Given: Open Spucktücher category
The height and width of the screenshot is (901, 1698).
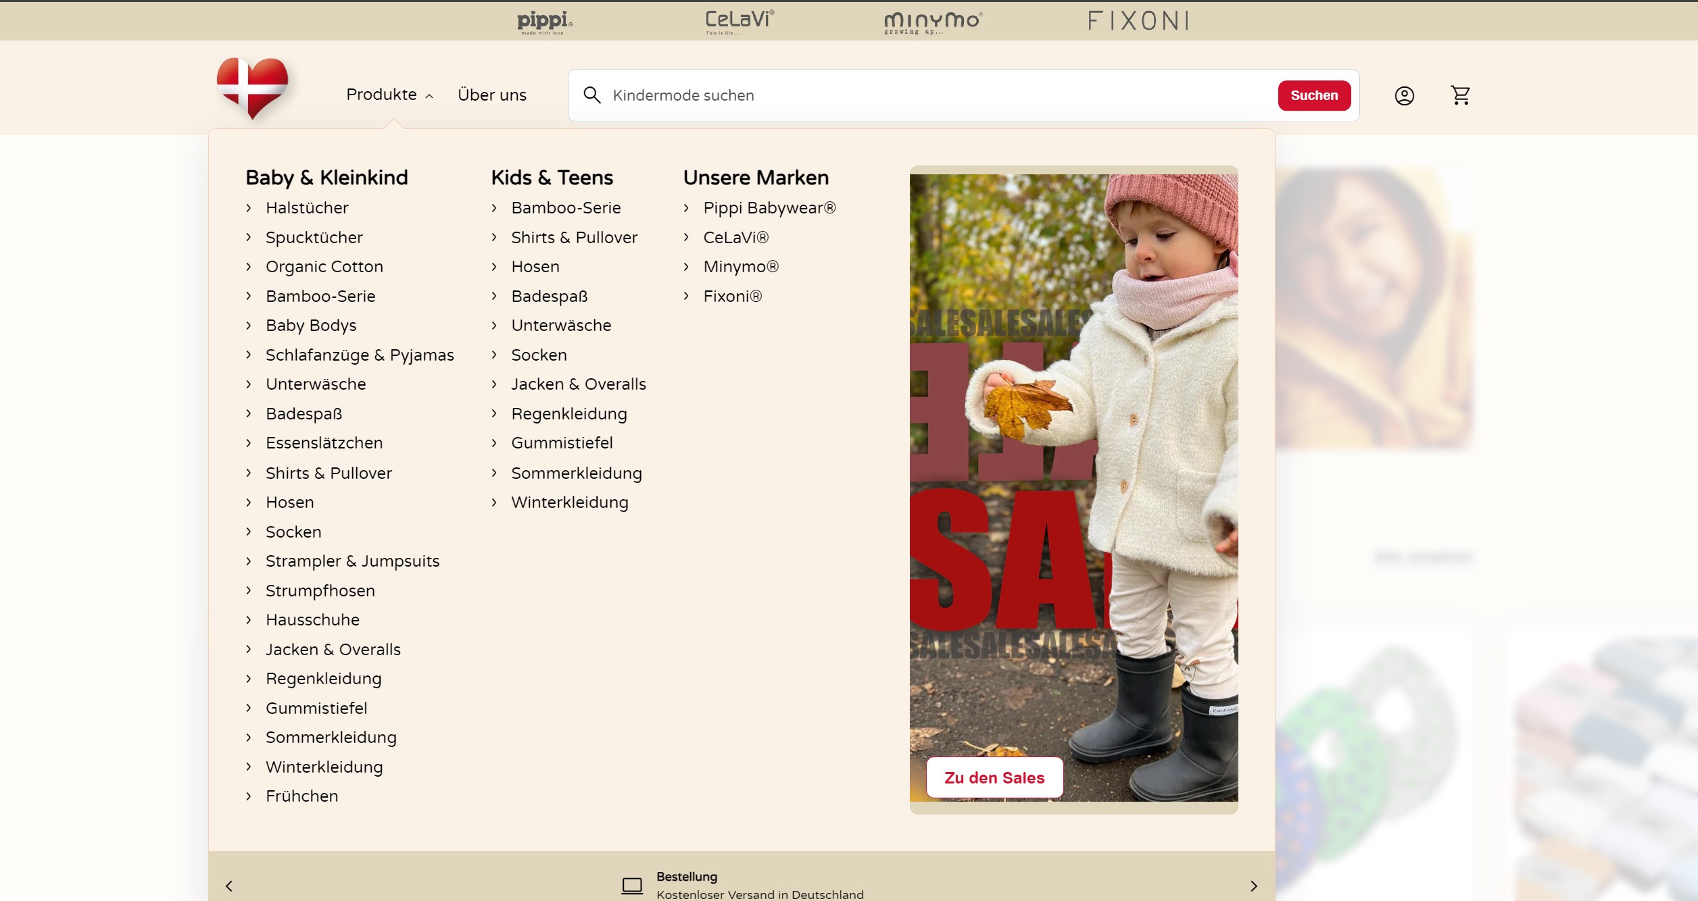Looking at the screenshot, I should tap(314, 238).
